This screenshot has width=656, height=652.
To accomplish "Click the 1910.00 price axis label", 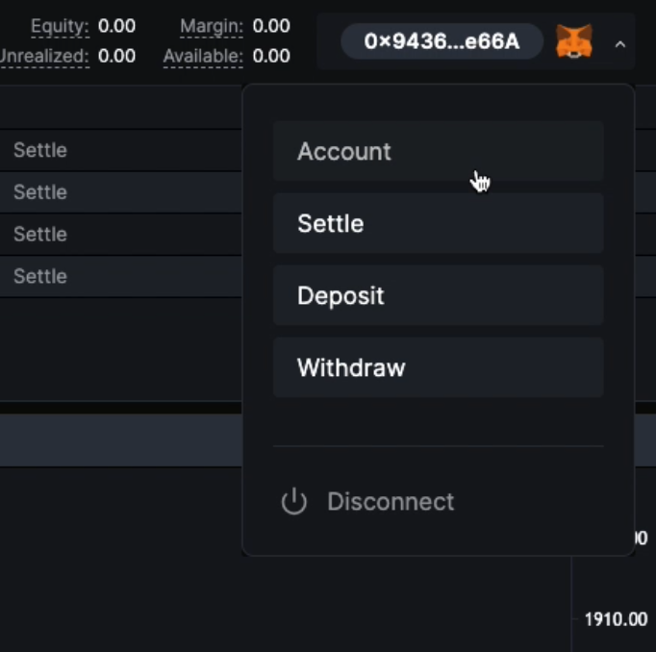I will 616,618.
